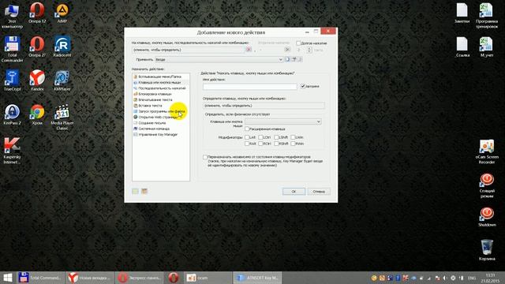Cancel the dialog with 'Отмена'
The width and height of the screenshot is (505, 284).
(319, 191)
